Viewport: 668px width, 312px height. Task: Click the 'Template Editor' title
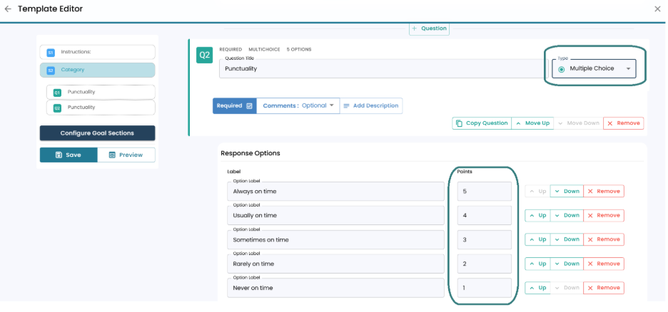pos(50,9)
